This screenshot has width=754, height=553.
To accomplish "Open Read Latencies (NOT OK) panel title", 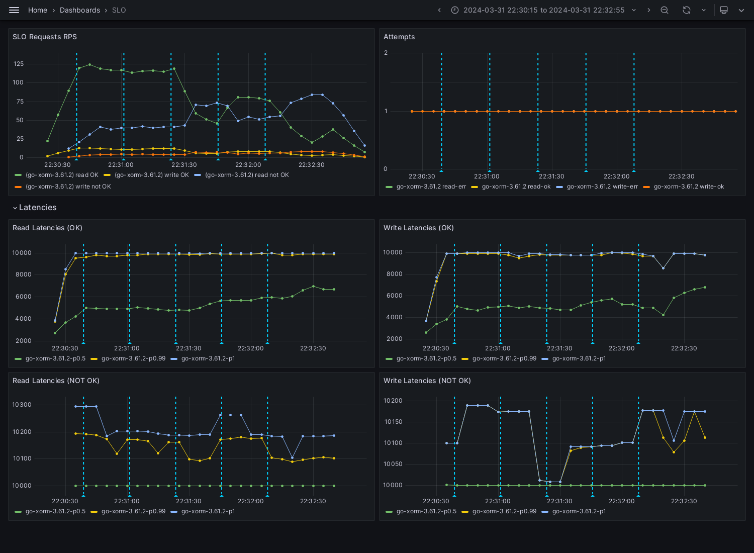I will point(56,381).
